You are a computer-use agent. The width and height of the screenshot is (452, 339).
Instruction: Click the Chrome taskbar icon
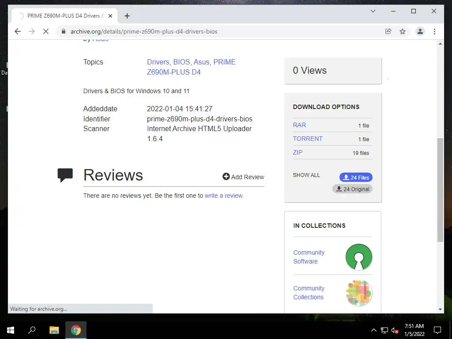click(x=76, y=330)
